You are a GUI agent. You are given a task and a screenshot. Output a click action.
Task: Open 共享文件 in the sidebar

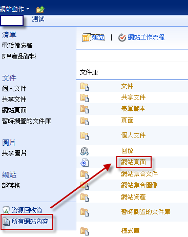click(14, 100)
